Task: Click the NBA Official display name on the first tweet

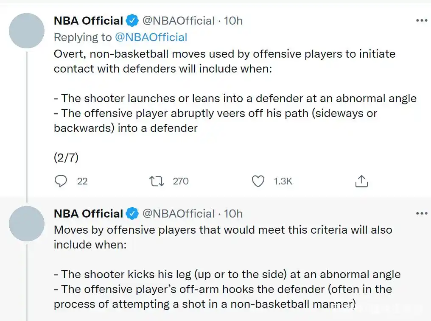Action: point(88,21)
